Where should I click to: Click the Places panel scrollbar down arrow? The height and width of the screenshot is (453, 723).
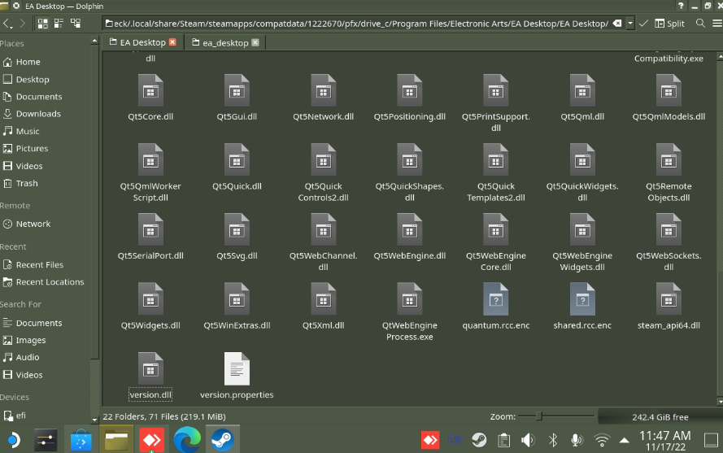94,420
